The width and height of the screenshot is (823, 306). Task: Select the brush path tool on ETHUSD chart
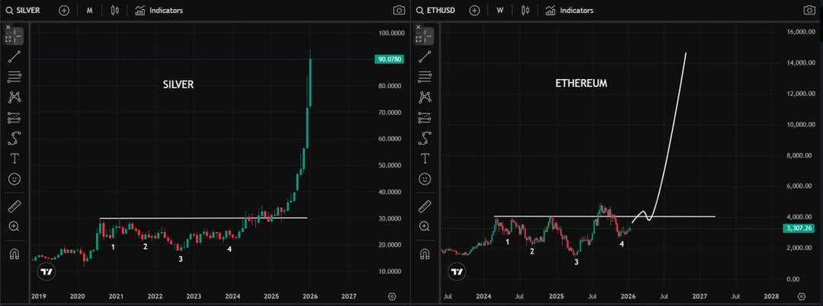pyautogui.click(x=425, y=139)
